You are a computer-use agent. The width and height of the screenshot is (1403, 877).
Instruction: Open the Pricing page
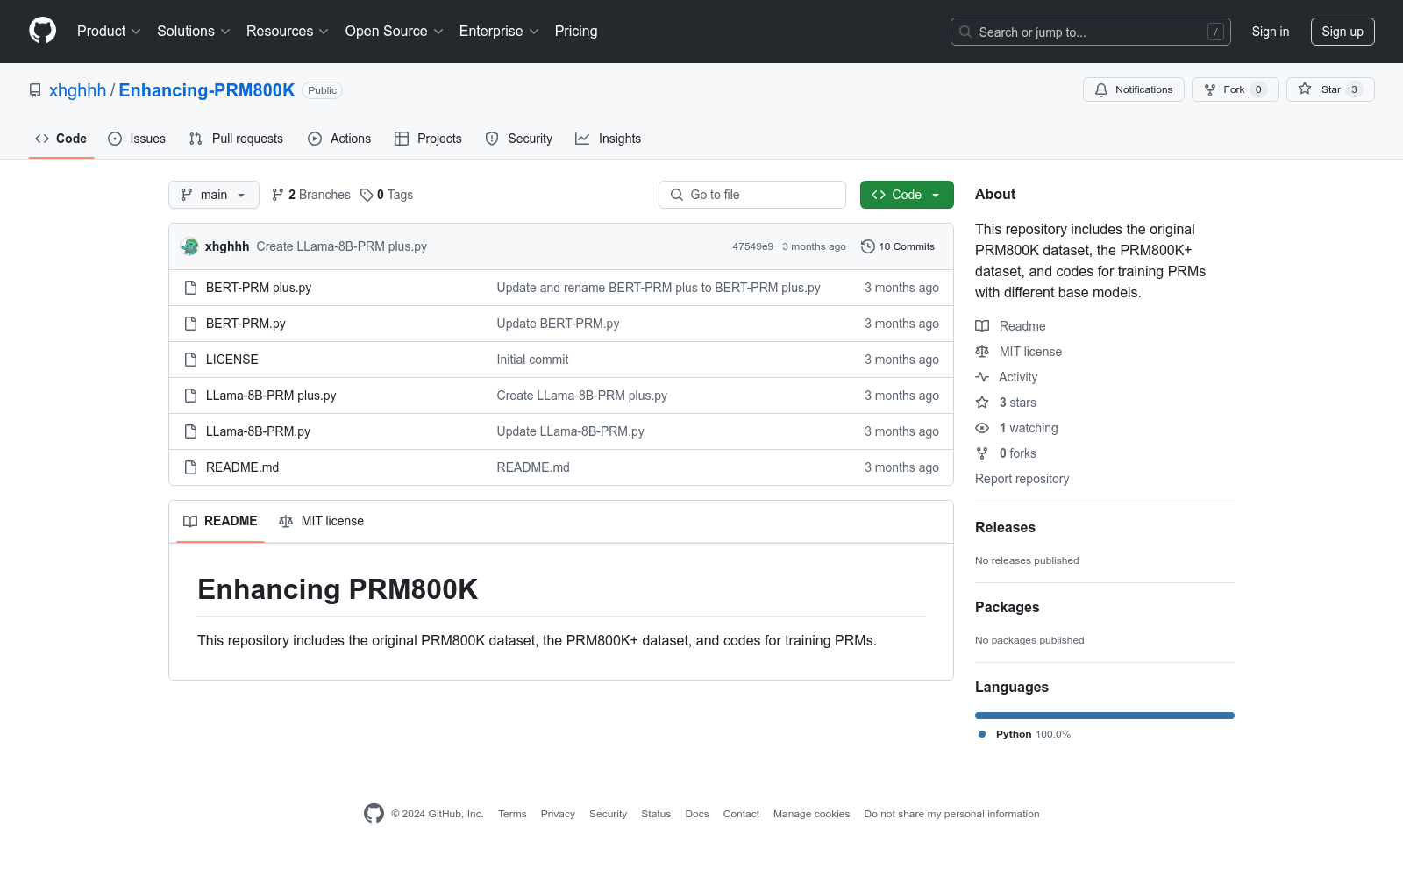pyautogui.click(x=576, y=31)
